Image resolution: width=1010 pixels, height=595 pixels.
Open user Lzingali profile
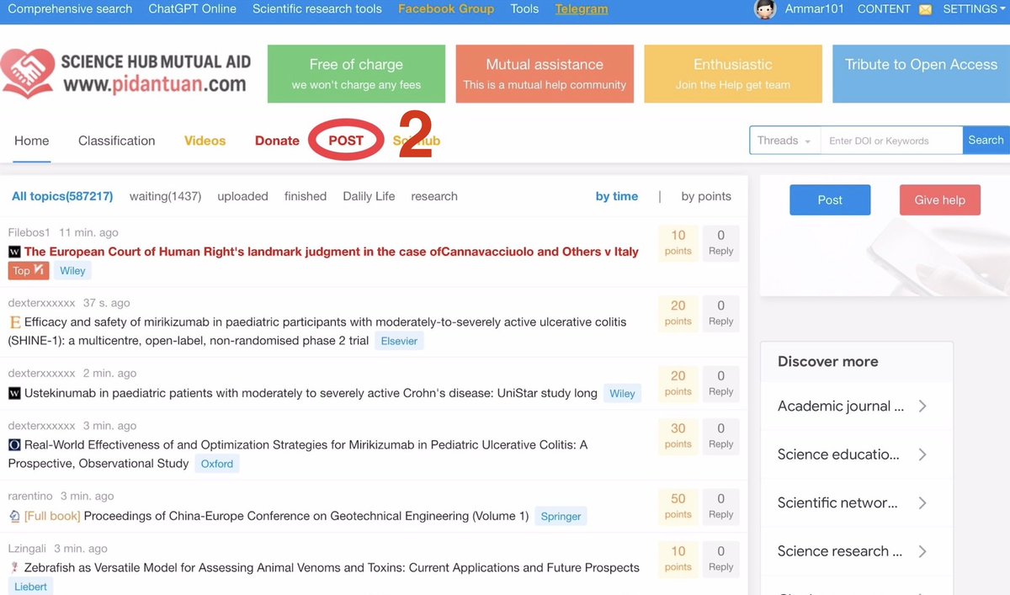(28, 549)
